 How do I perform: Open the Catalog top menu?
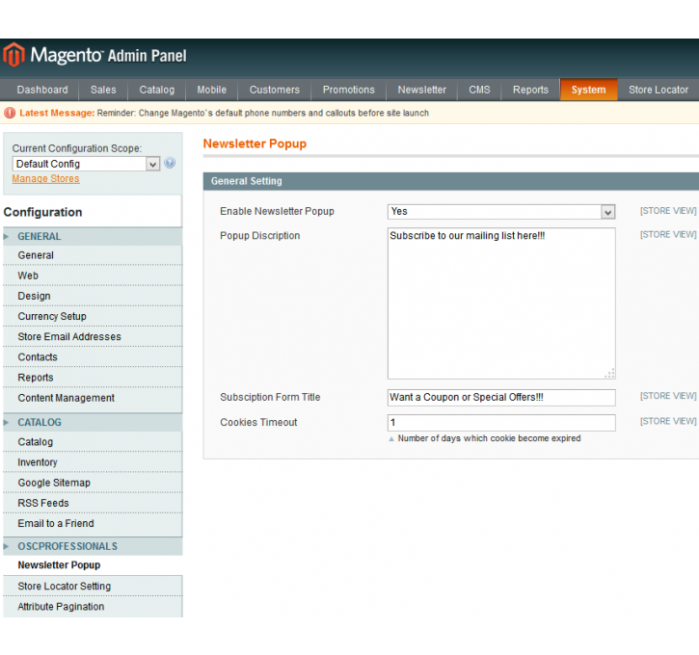pyautogui.click(x=157, y=90)
